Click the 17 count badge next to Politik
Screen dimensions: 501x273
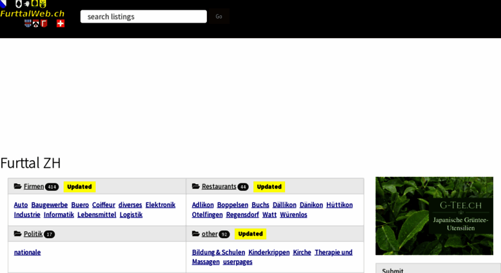(x=49, y=235)
